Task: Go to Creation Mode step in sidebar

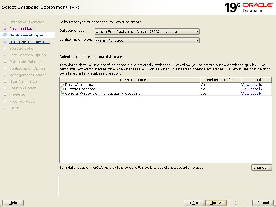Action: [22, 29]
